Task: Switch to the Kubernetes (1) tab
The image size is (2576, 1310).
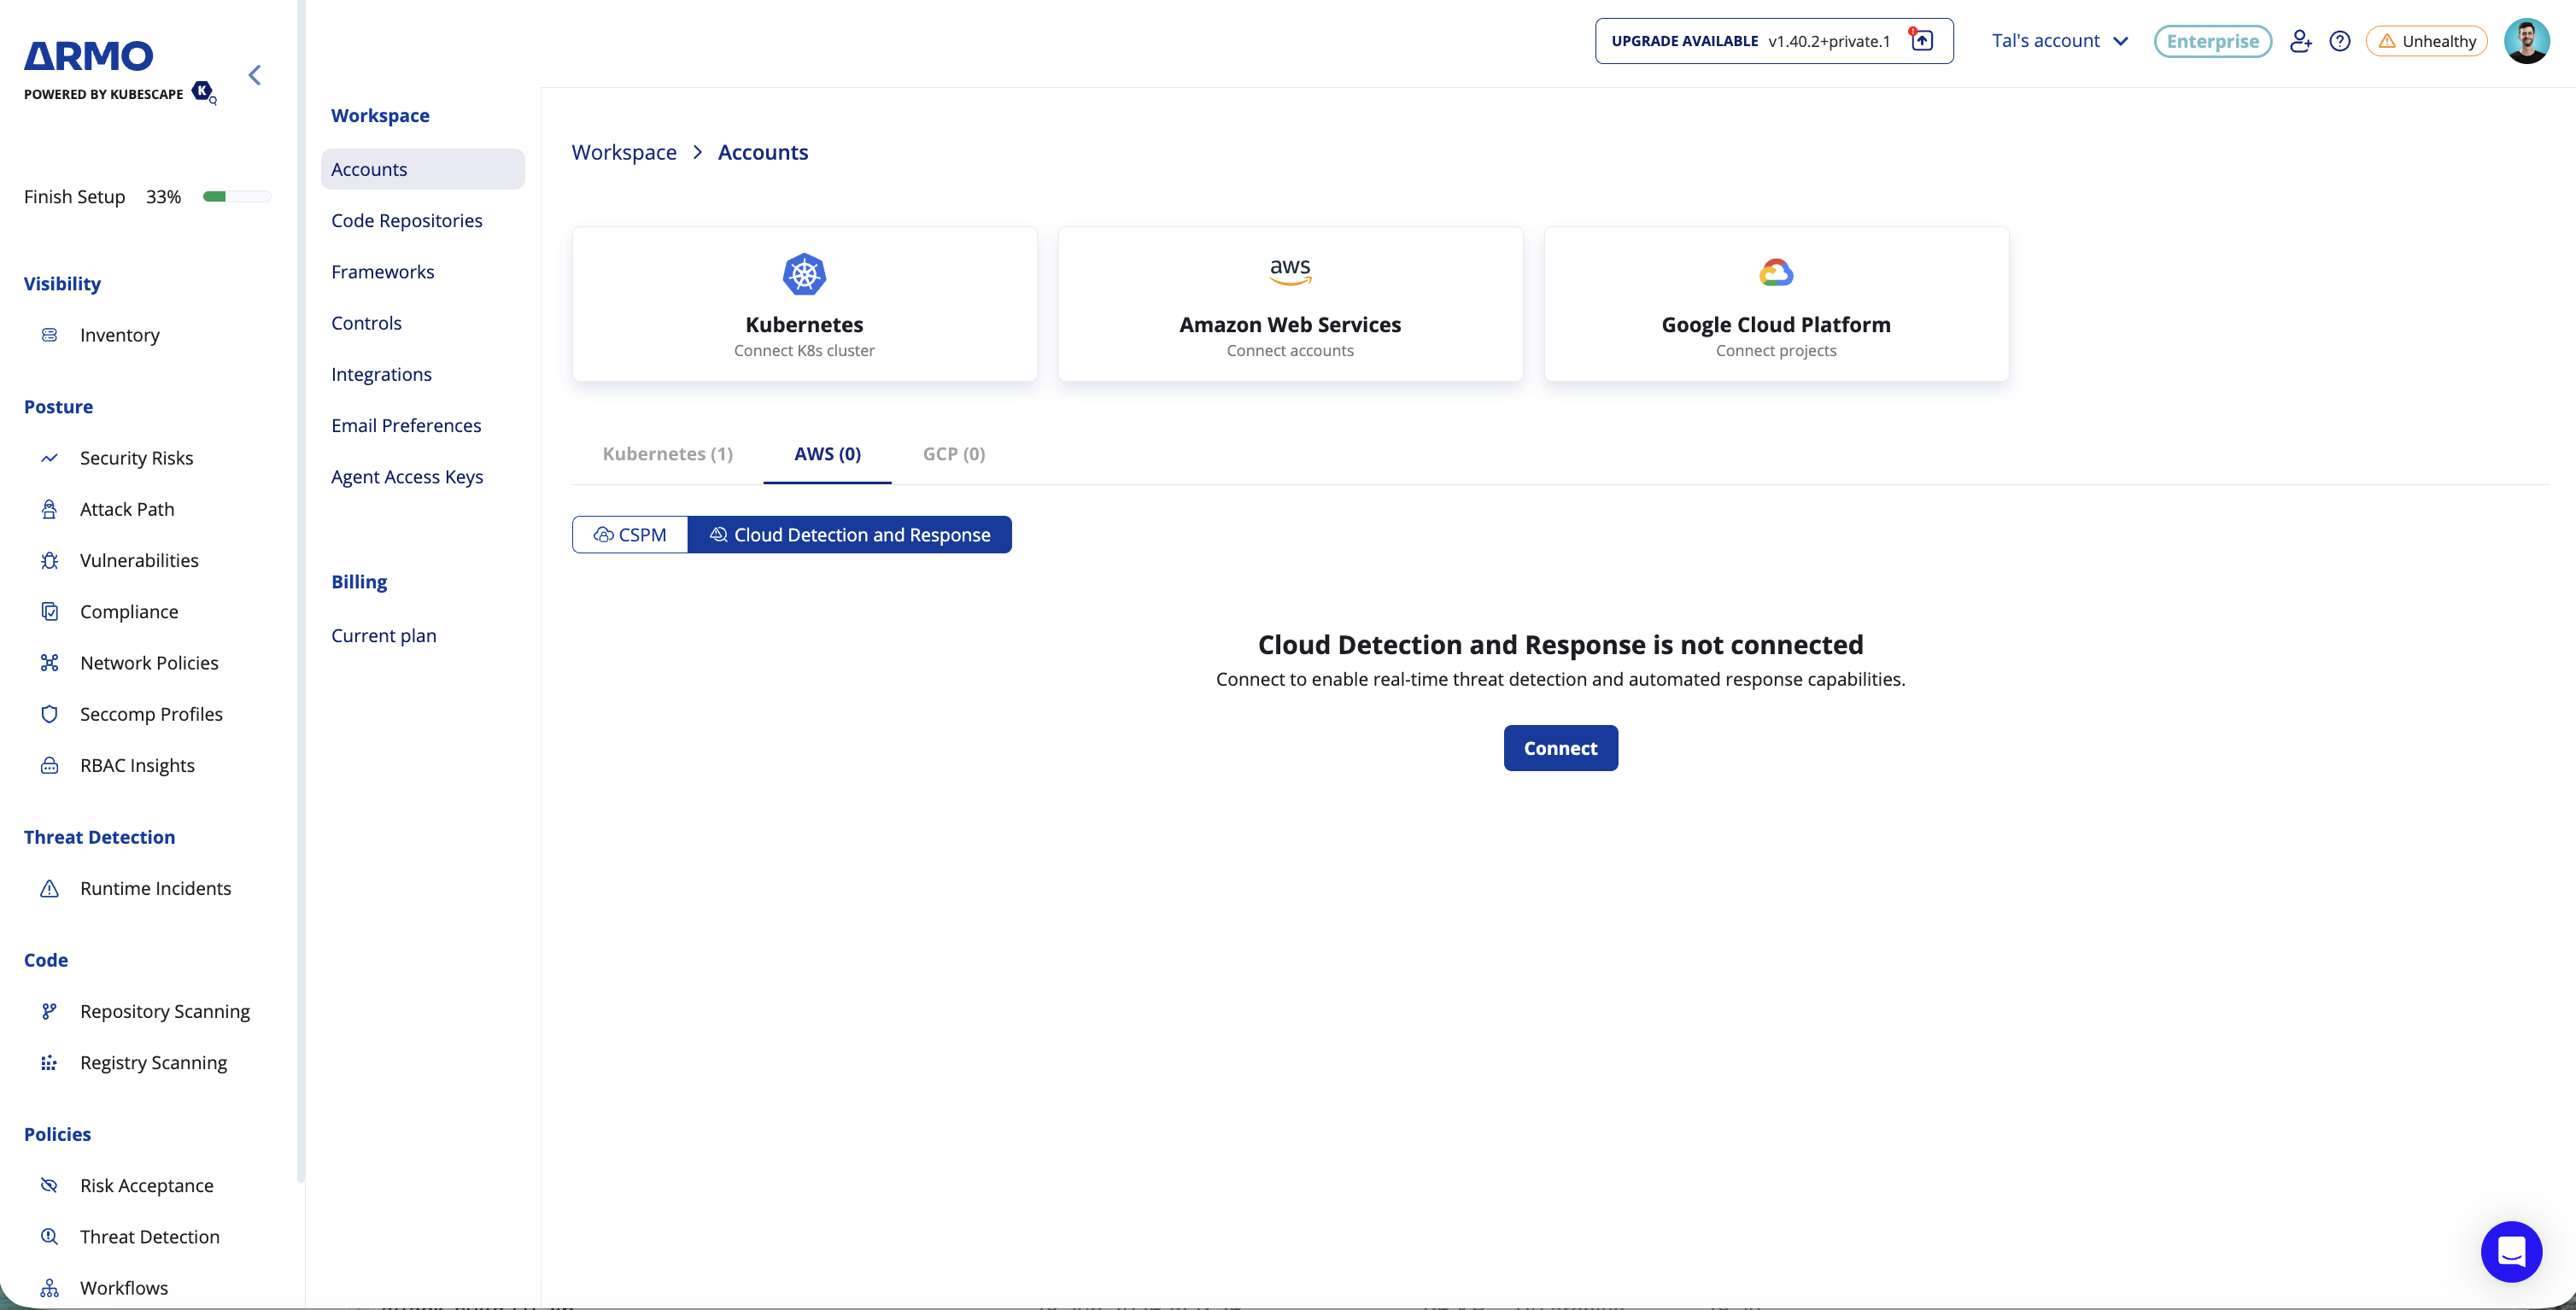Action: coord(667,454)
